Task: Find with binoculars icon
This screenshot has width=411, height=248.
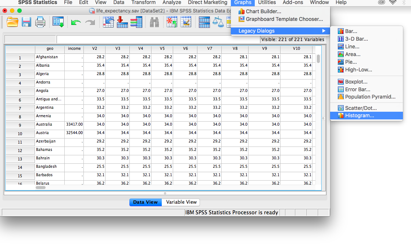Action: tap(154, 22)
